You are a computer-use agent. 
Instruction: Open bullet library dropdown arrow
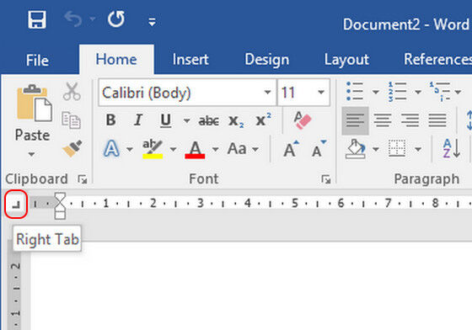(376, 92)
